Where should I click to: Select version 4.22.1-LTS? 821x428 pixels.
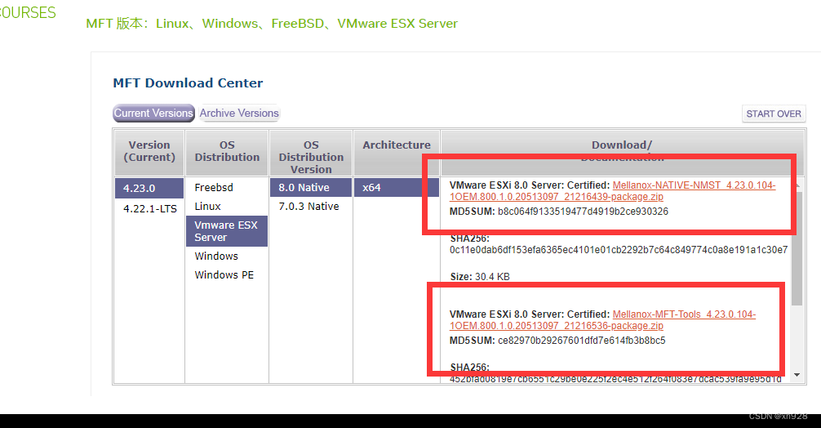pos(149,208)
